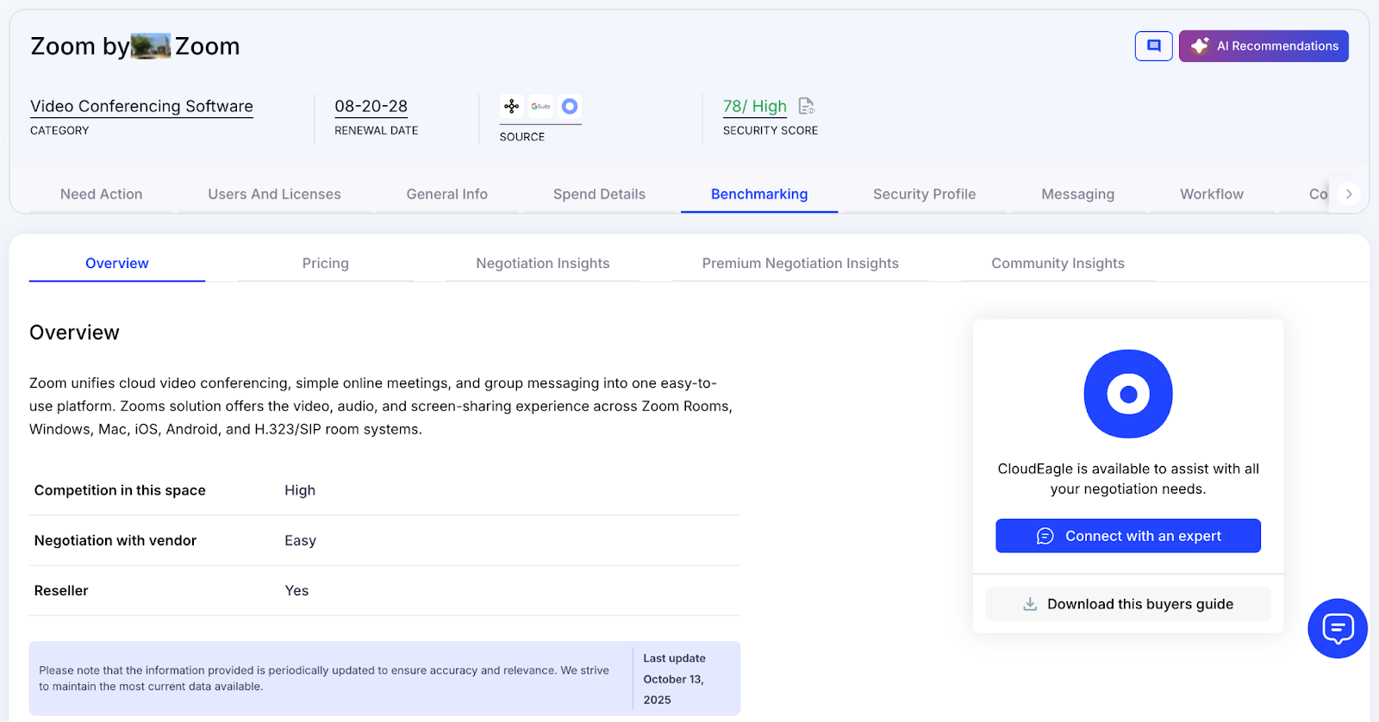View the Negotiation Insights sub-tab
Screen dimensions: 1379x722
click(543, 263)
